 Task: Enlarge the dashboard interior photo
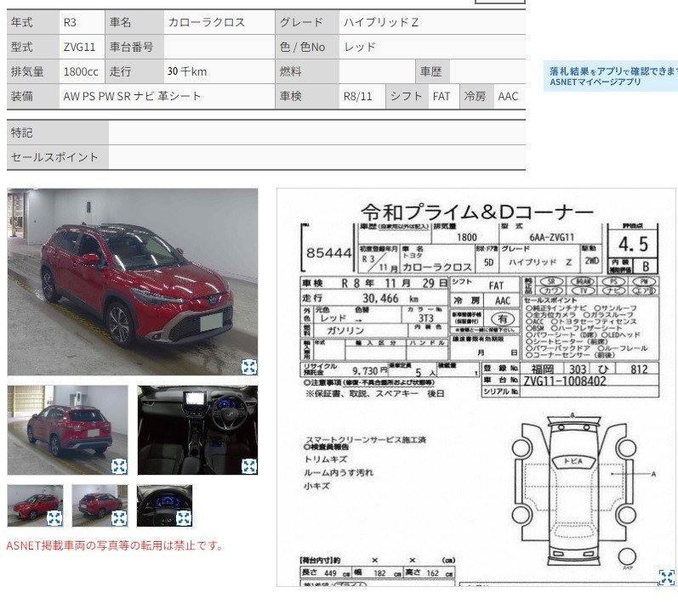[x=249, y=466]
